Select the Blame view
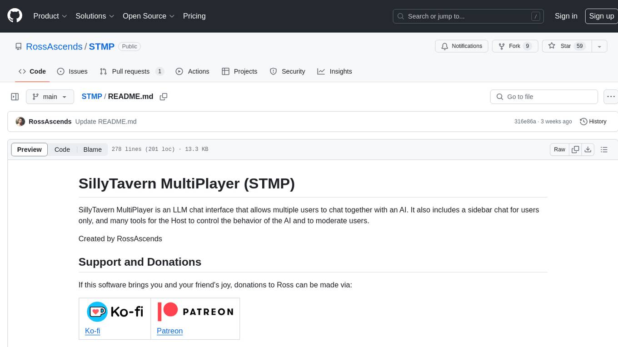Viewport: 618px width, 347px height. pyautogui.click(x=92, y=149)
